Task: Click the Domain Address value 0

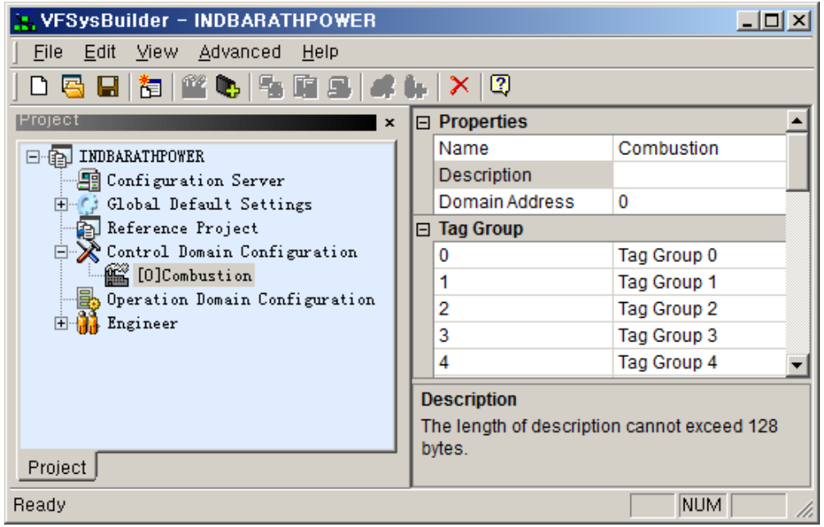Action: point(699,202)
